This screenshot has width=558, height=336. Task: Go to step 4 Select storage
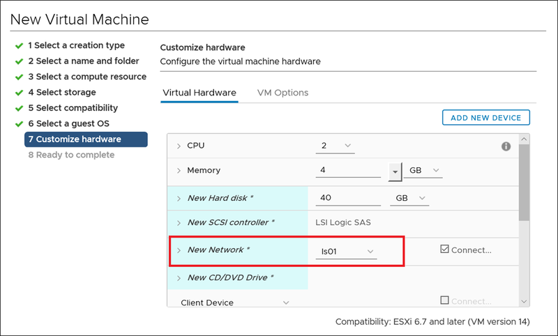61,93
